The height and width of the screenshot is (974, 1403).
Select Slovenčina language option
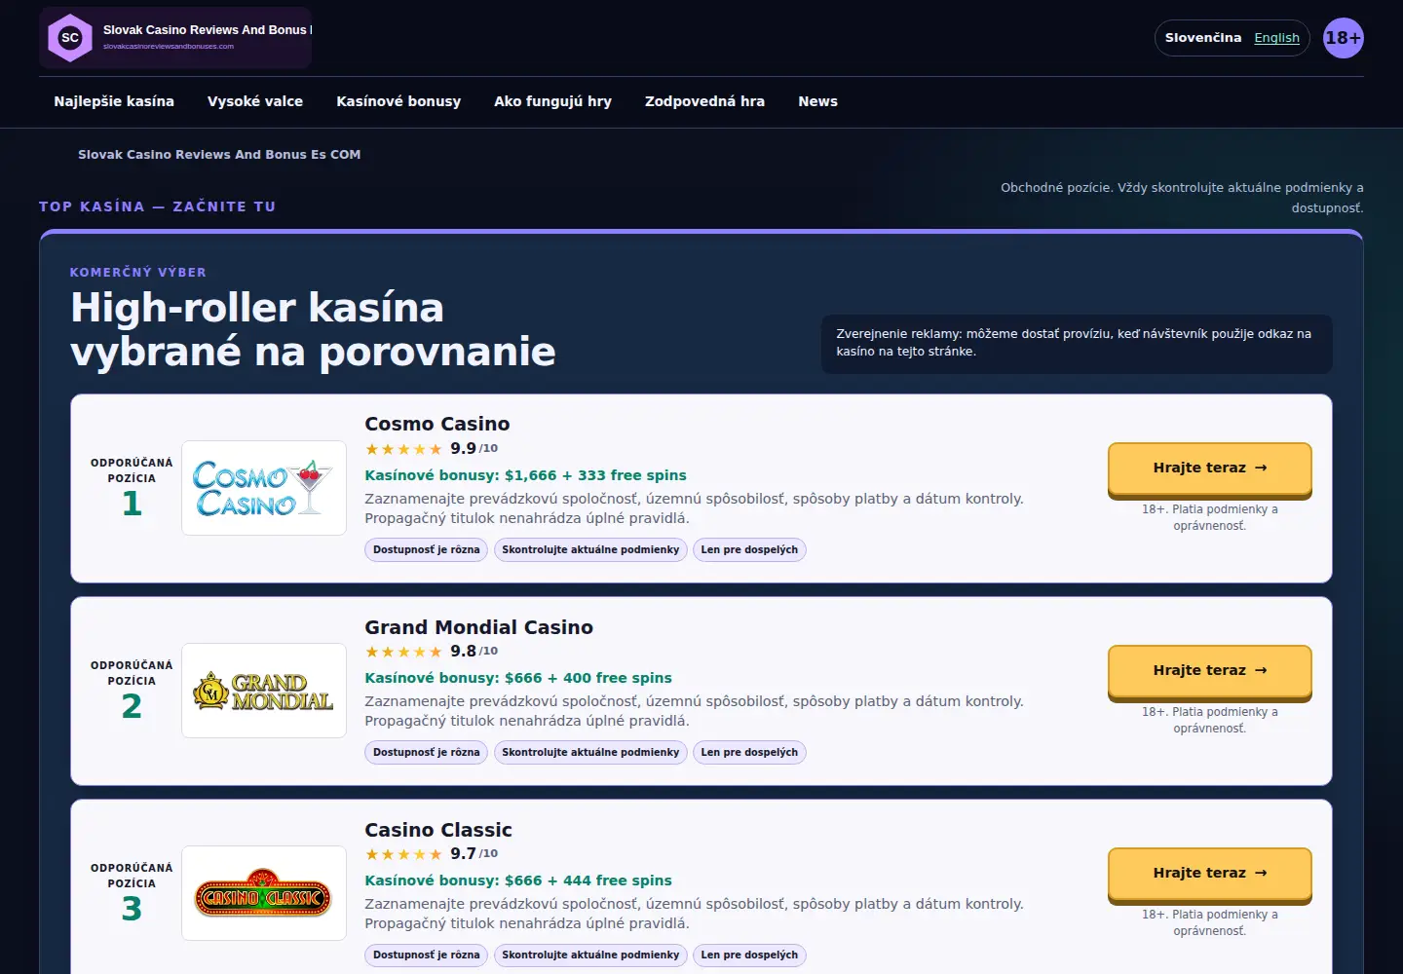(x=1203, y=38)
